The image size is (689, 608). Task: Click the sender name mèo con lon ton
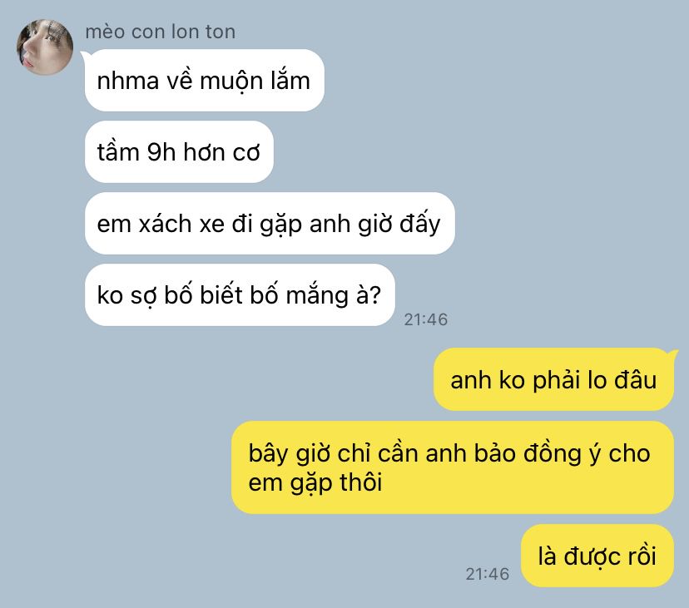pos(160,32)
